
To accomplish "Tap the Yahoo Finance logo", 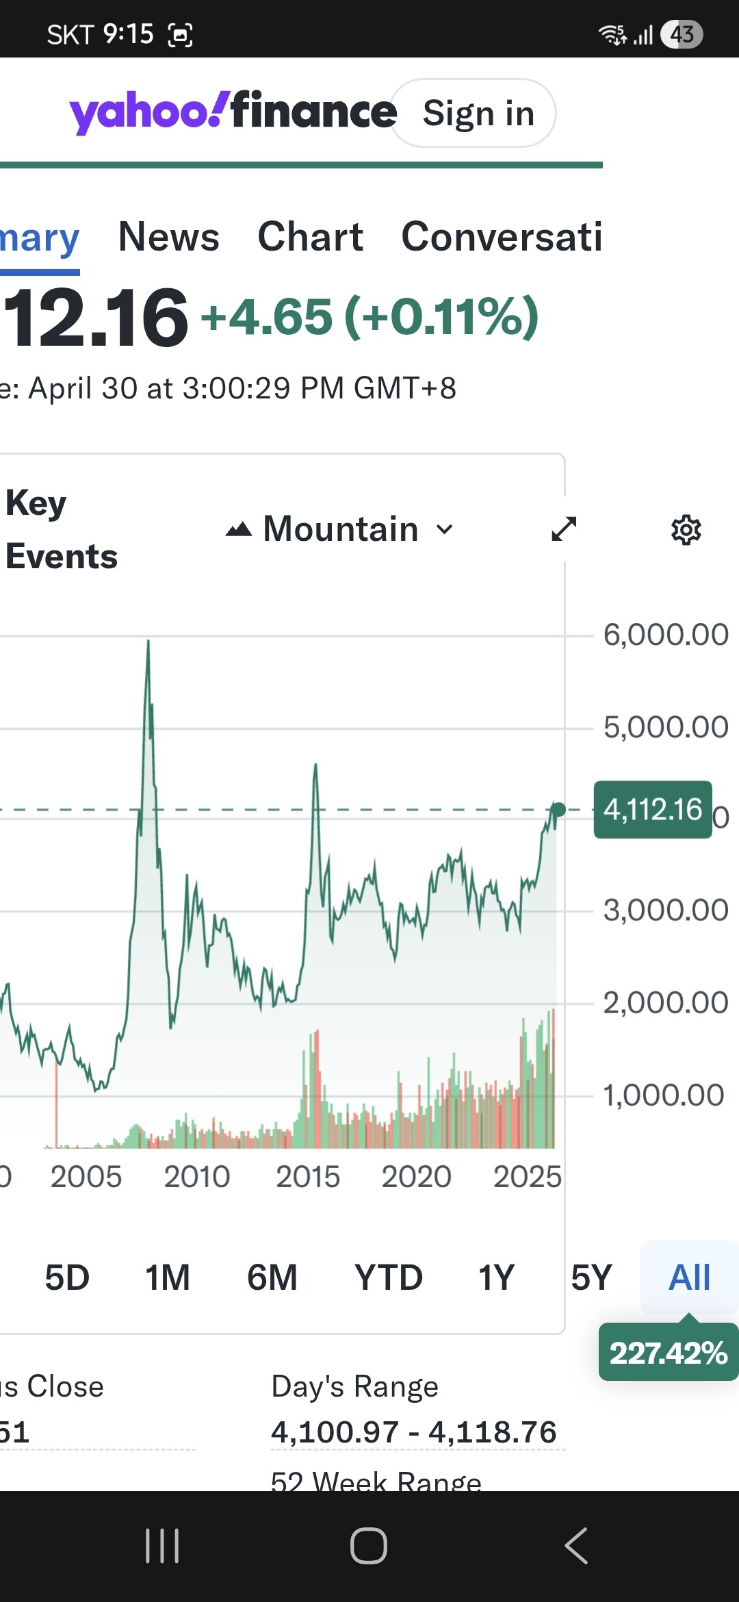I will [233, 112].
